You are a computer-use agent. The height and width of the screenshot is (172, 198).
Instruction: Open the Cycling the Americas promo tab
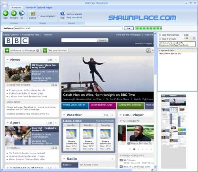pos(130,106)
